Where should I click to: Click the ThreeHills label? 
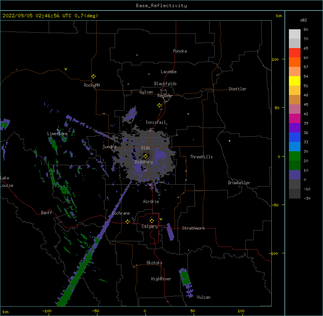click(x=201, y=157)
